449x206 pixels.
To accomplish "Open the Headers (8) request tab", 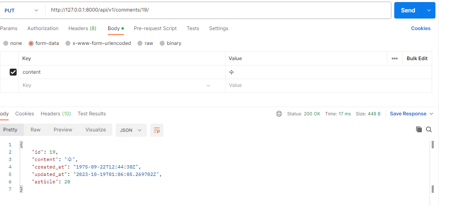I will pos(82,28).
